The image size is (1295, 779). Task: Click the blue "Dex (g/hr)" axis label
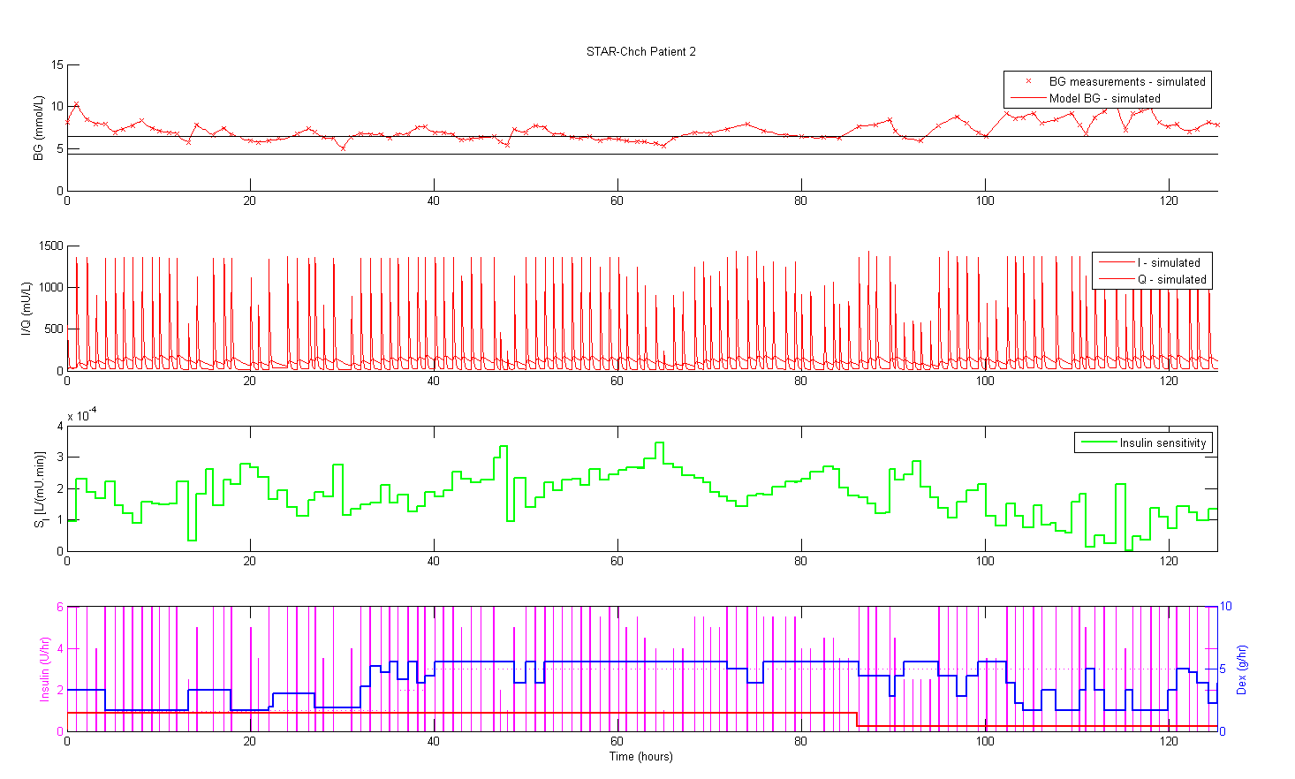click(x=1241, y=669)
